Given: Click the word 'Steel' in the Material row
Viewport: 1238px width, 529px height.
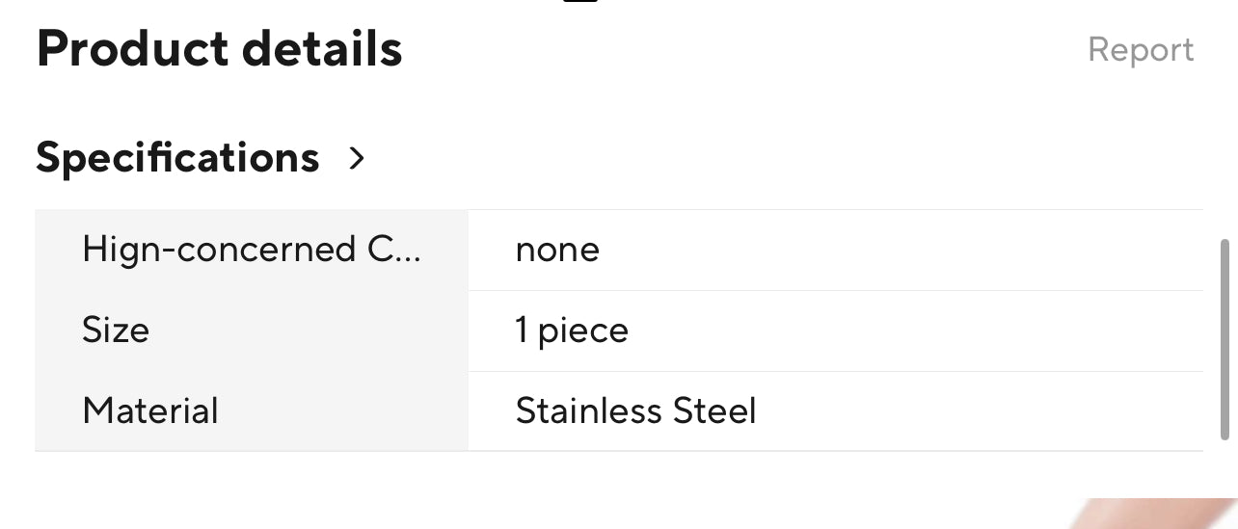Looking at the screenshot, I should tap(713, 411).
